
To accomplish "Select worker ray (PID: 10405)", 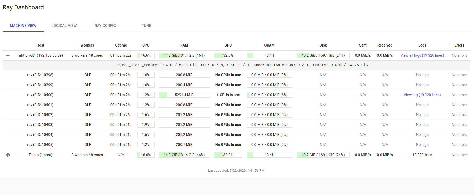I will tap(40, 145).
